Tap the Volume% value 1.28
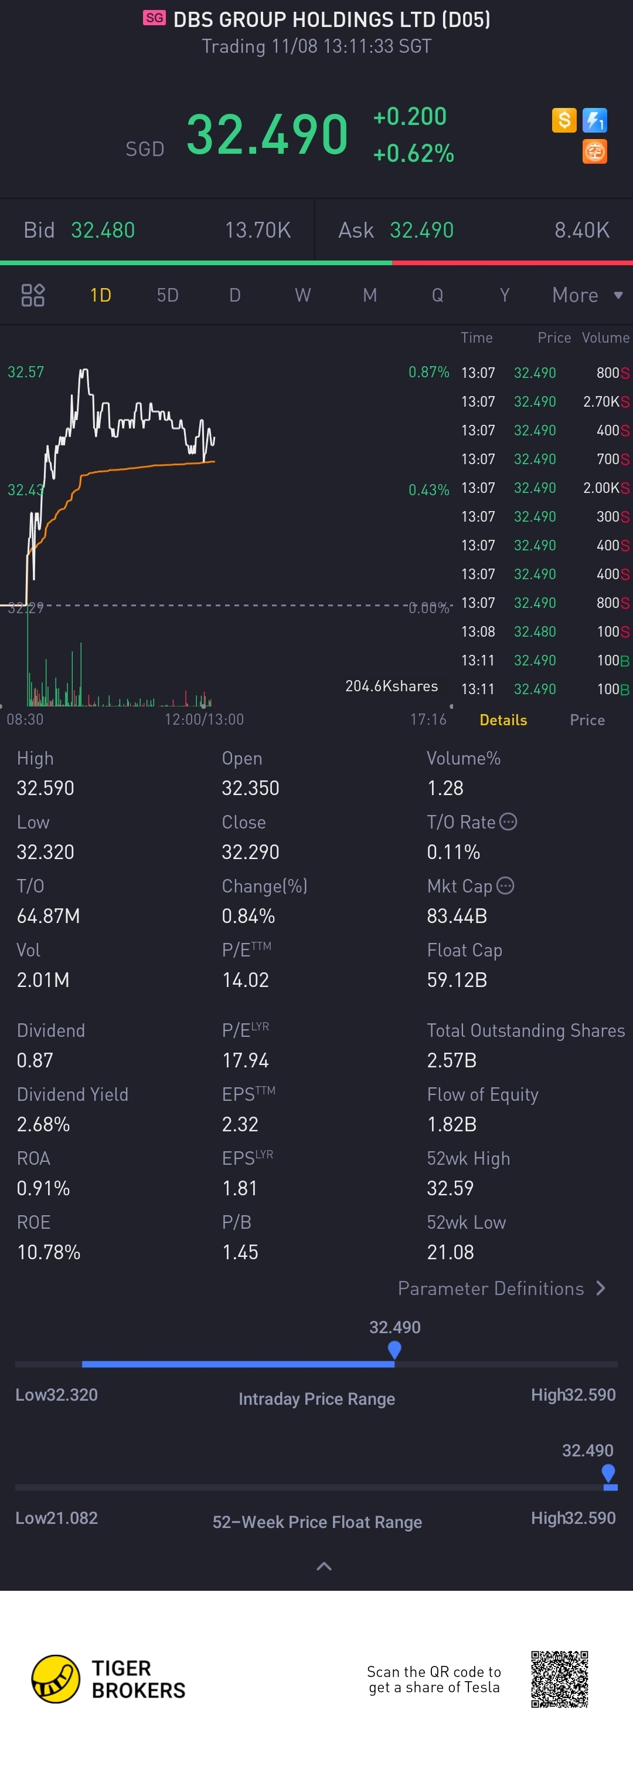 445,788
